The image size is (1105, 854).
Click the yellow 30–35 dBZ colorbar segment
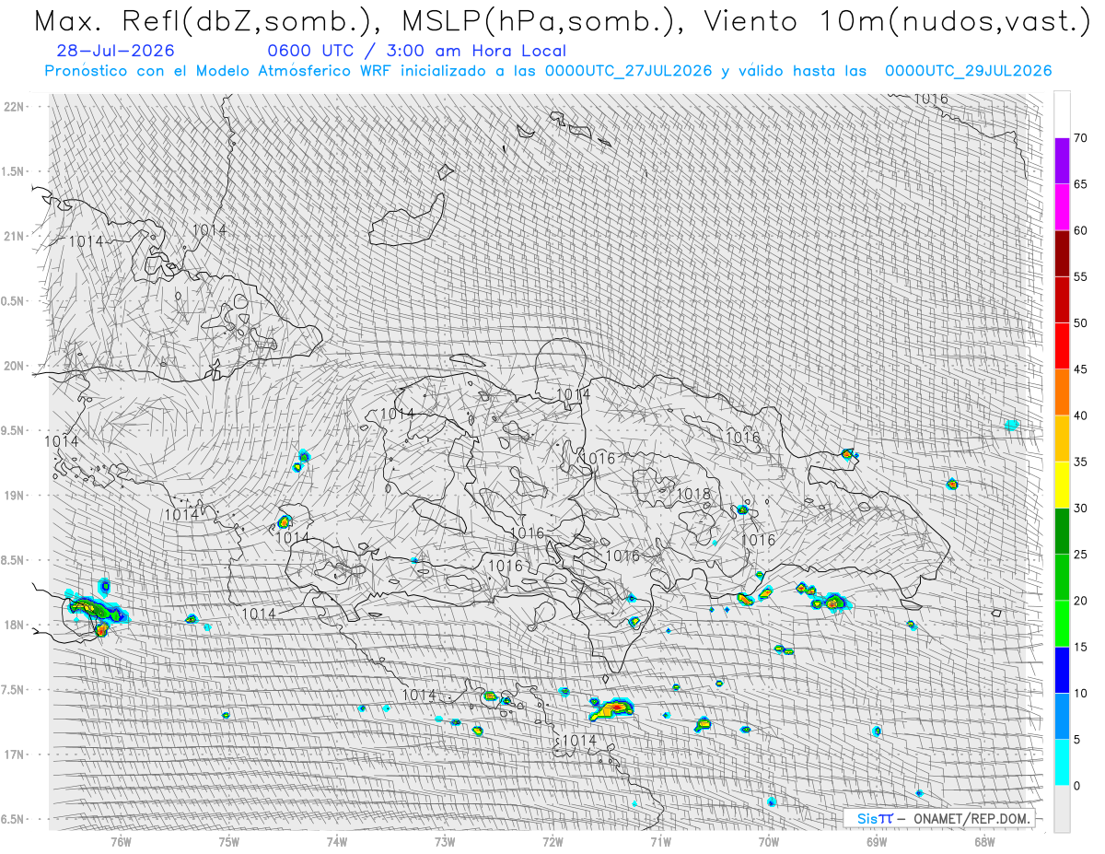pyautogui.click(x=1062, y=485)
